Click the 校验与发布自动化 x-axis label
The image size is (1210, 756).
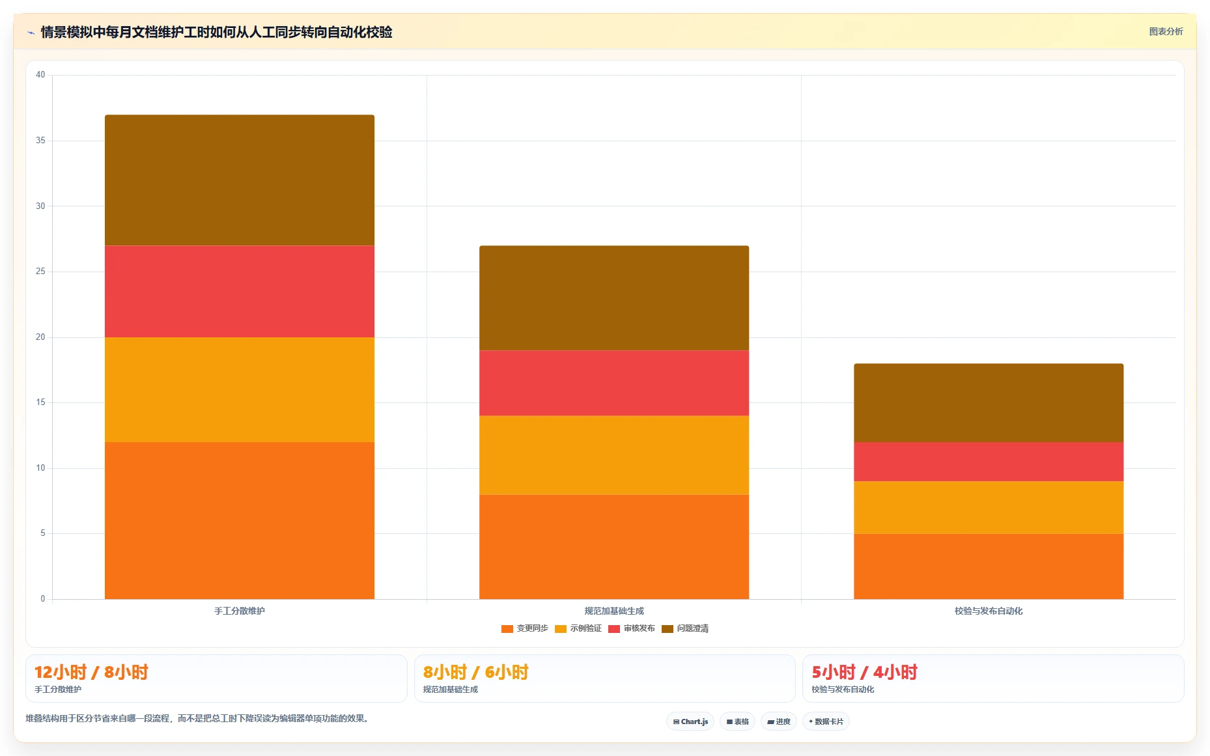(x=989, y=611)
